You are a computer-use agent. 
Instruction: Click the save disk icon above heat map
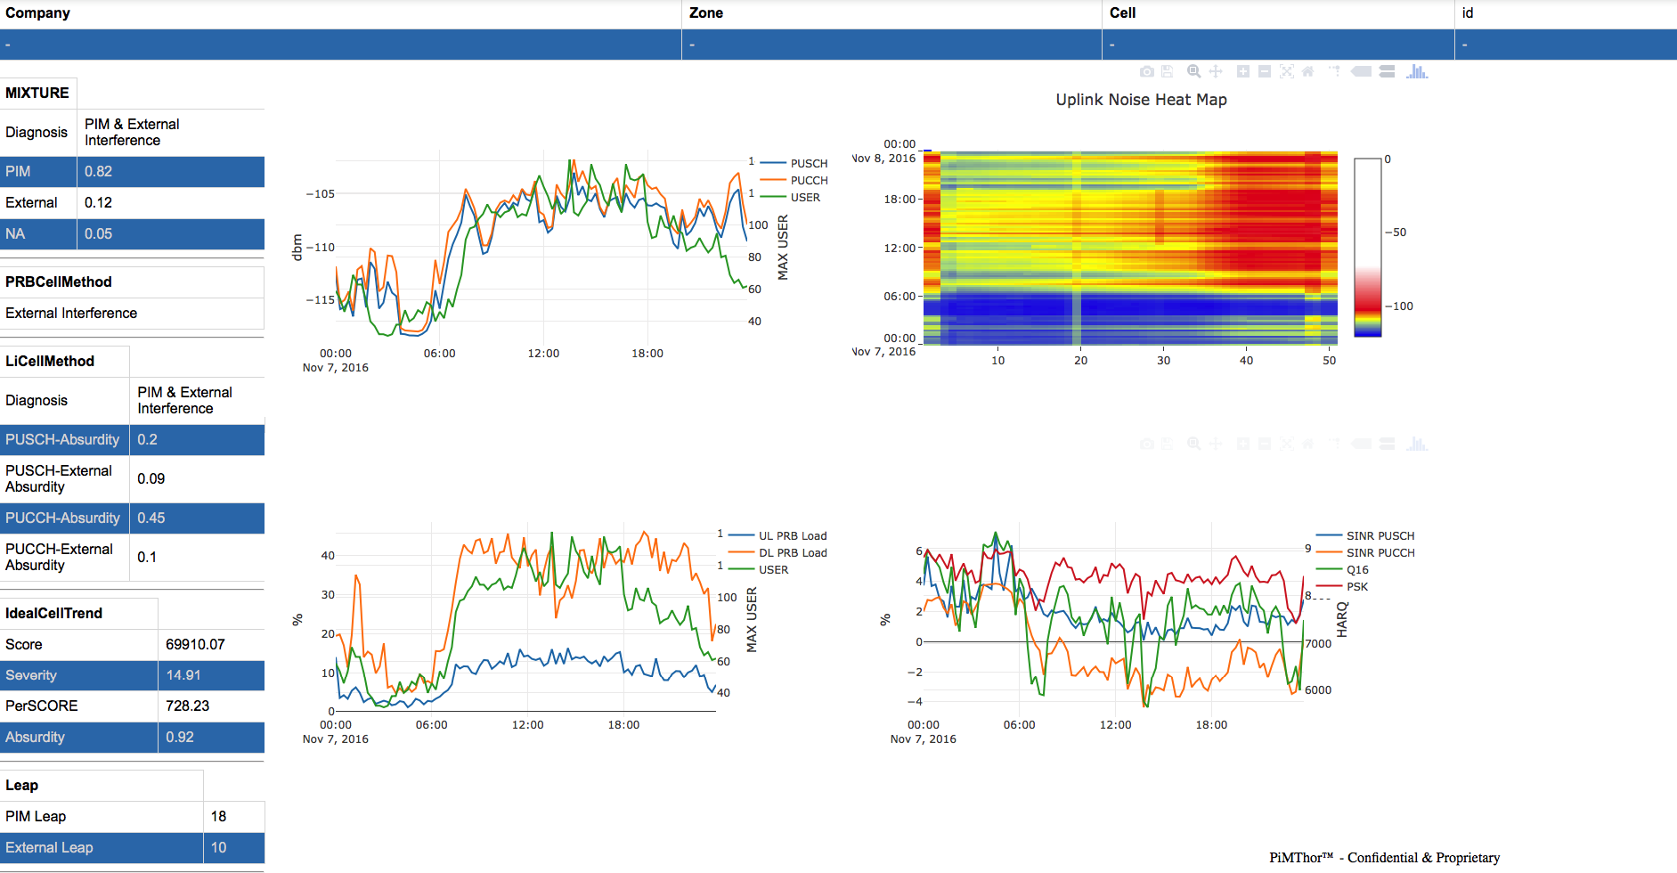1167,71
